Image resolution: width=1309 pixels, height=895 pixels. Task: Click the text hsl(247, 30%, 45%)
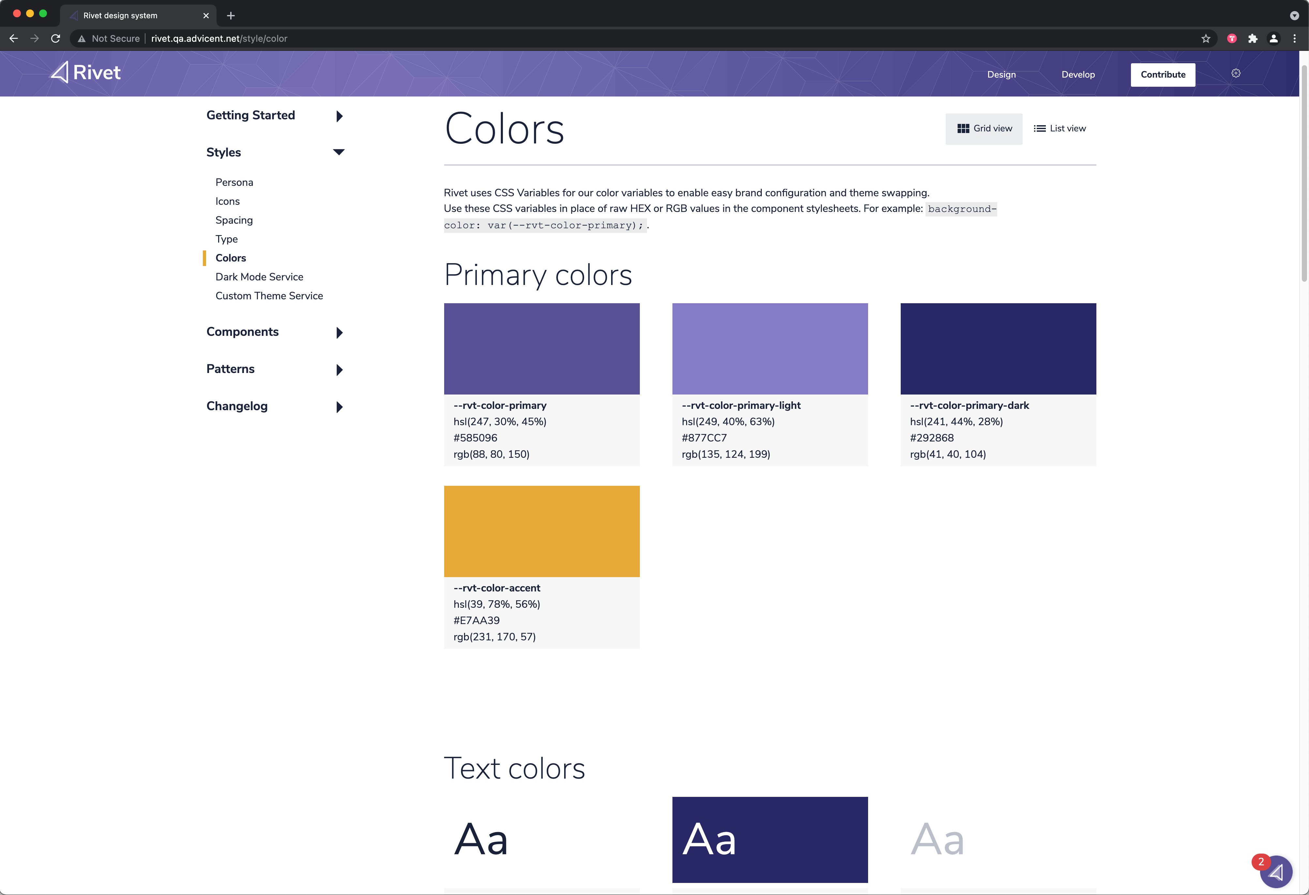[x=500, y=421]
